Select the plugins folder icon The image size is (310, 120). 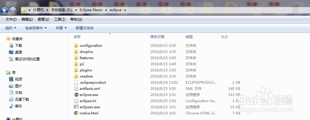point(76,70)
